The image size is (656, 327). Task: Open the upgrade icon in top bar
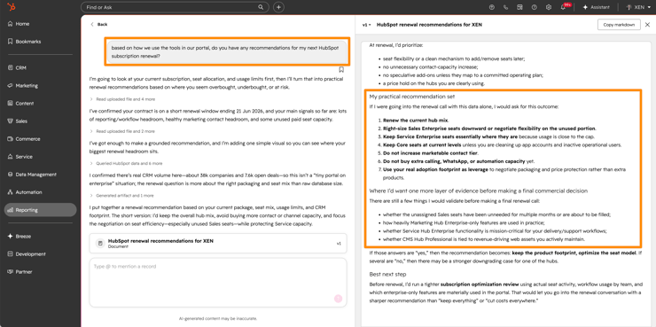(492, 7)
